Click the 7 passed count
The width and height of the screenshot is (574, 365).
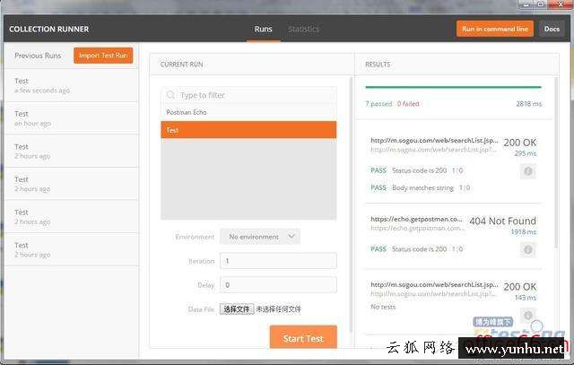[378, 104]
